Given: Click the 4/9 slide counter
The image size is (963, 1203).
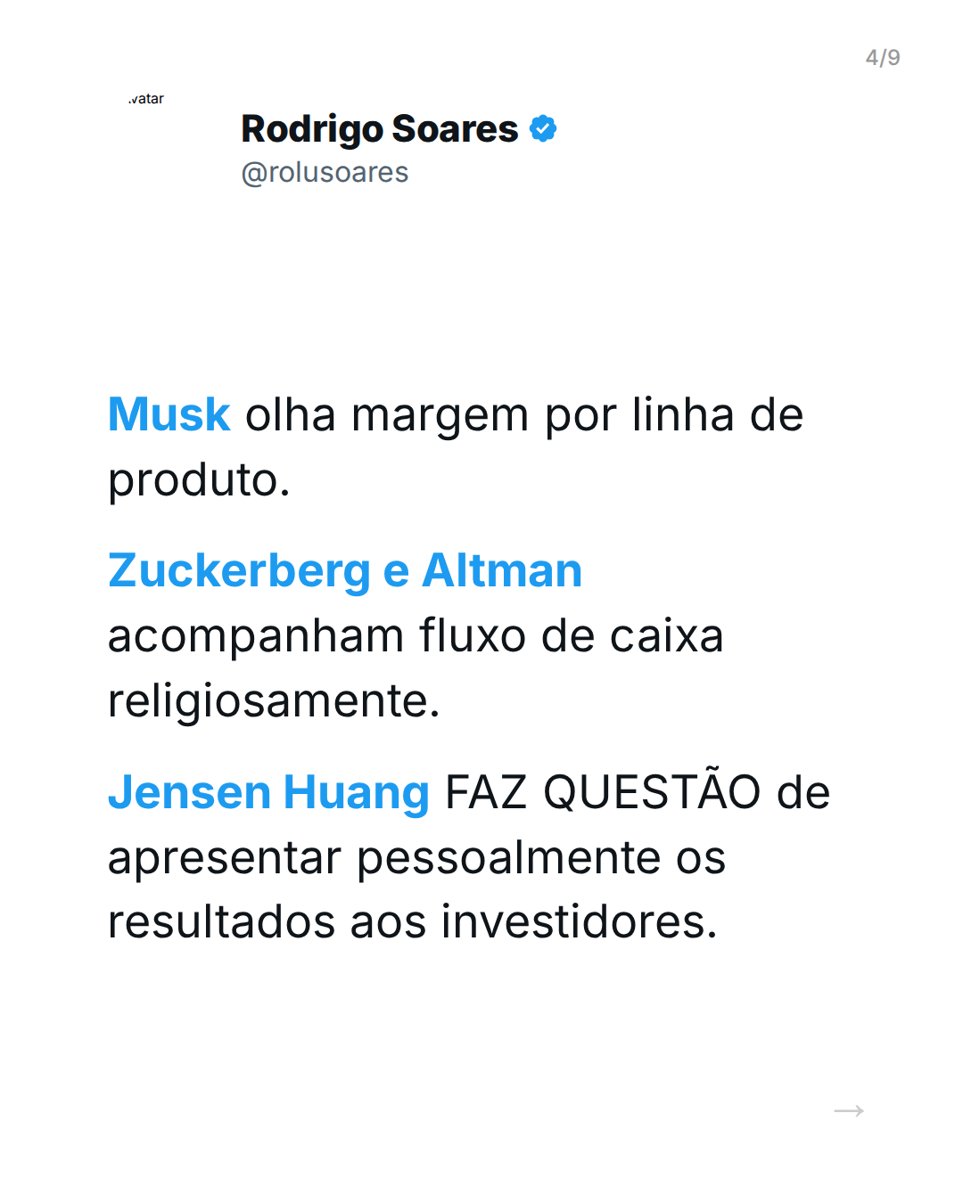Looking at the screenshot, I should pyautogui.click(x=882, y=58).
